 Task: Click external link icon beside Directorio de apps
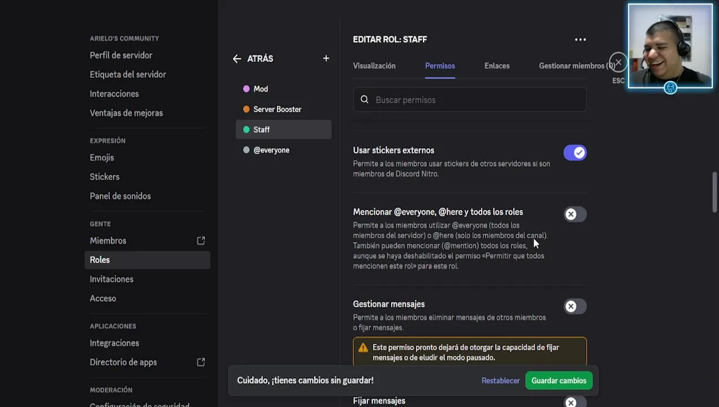pyautogui.click(x=201, y=362)
